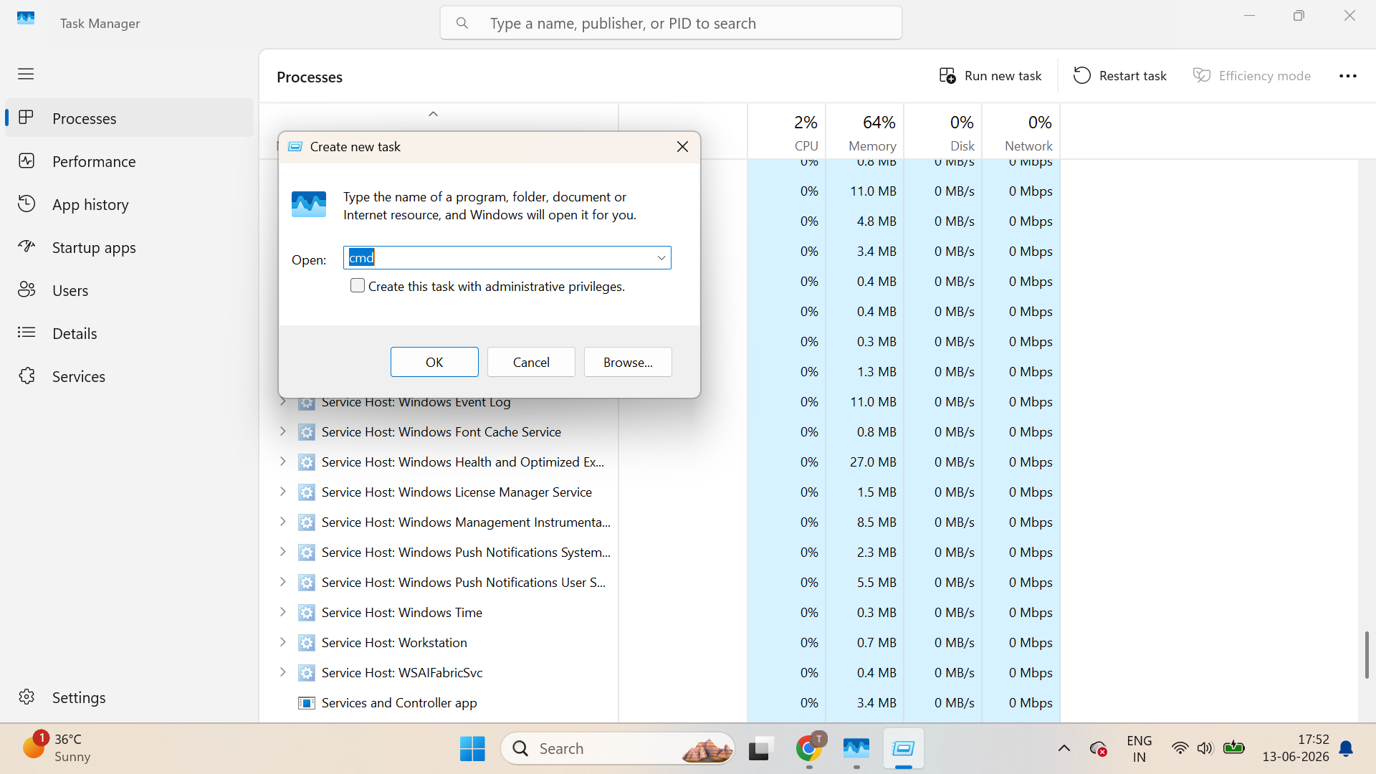1376x774 pixels.
Task: Open the notification bell icon
Action: [x=1347, y=748]
